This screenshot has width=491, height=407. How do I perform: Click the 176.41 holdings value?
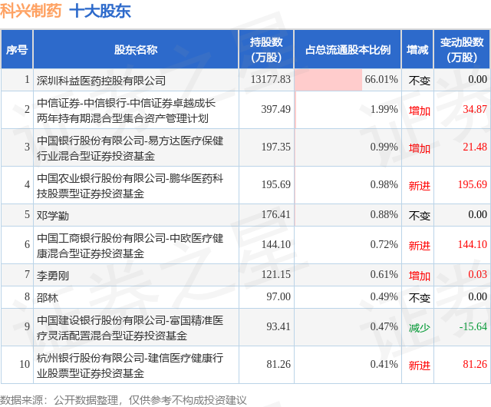tap(276, 215)
